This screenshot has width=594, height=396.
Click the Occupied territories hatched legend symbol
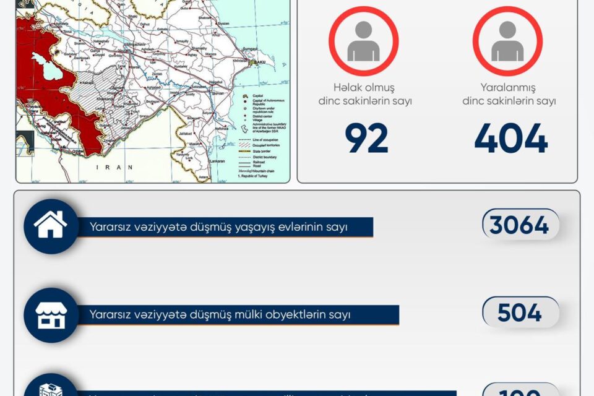[245, 145]
